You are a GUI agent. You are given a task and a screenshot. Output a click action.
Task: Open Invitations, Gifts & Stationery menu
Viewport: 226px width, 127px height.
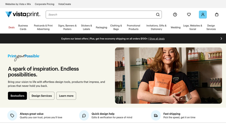click(x=157, y=27)
